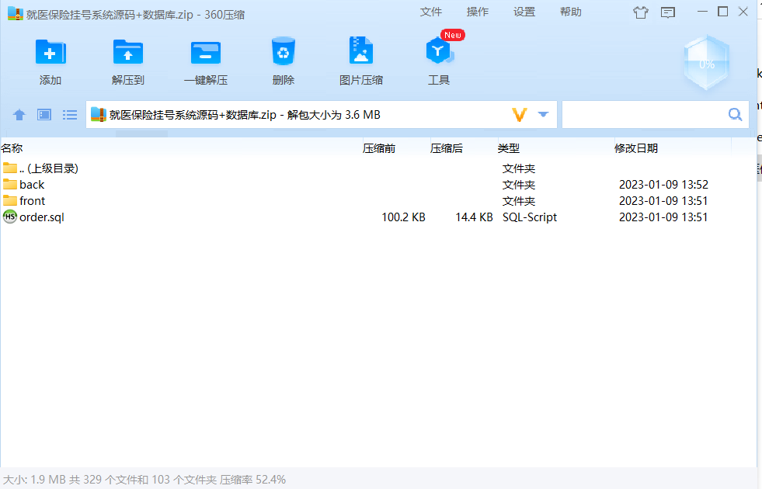Sort by the 修改日期 column header
Viewport: 762px width, 489px height.
pyautogui.click(x=673, y=148)
